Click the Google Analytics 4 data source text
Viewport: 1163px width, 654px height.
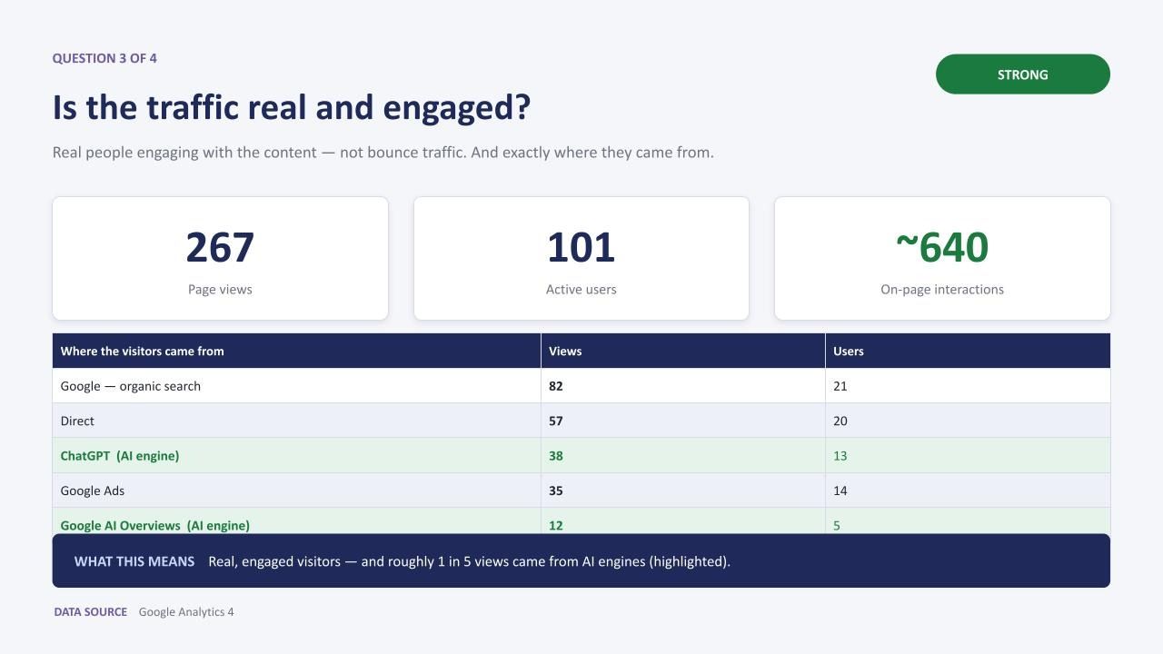(x=186, y=612)
